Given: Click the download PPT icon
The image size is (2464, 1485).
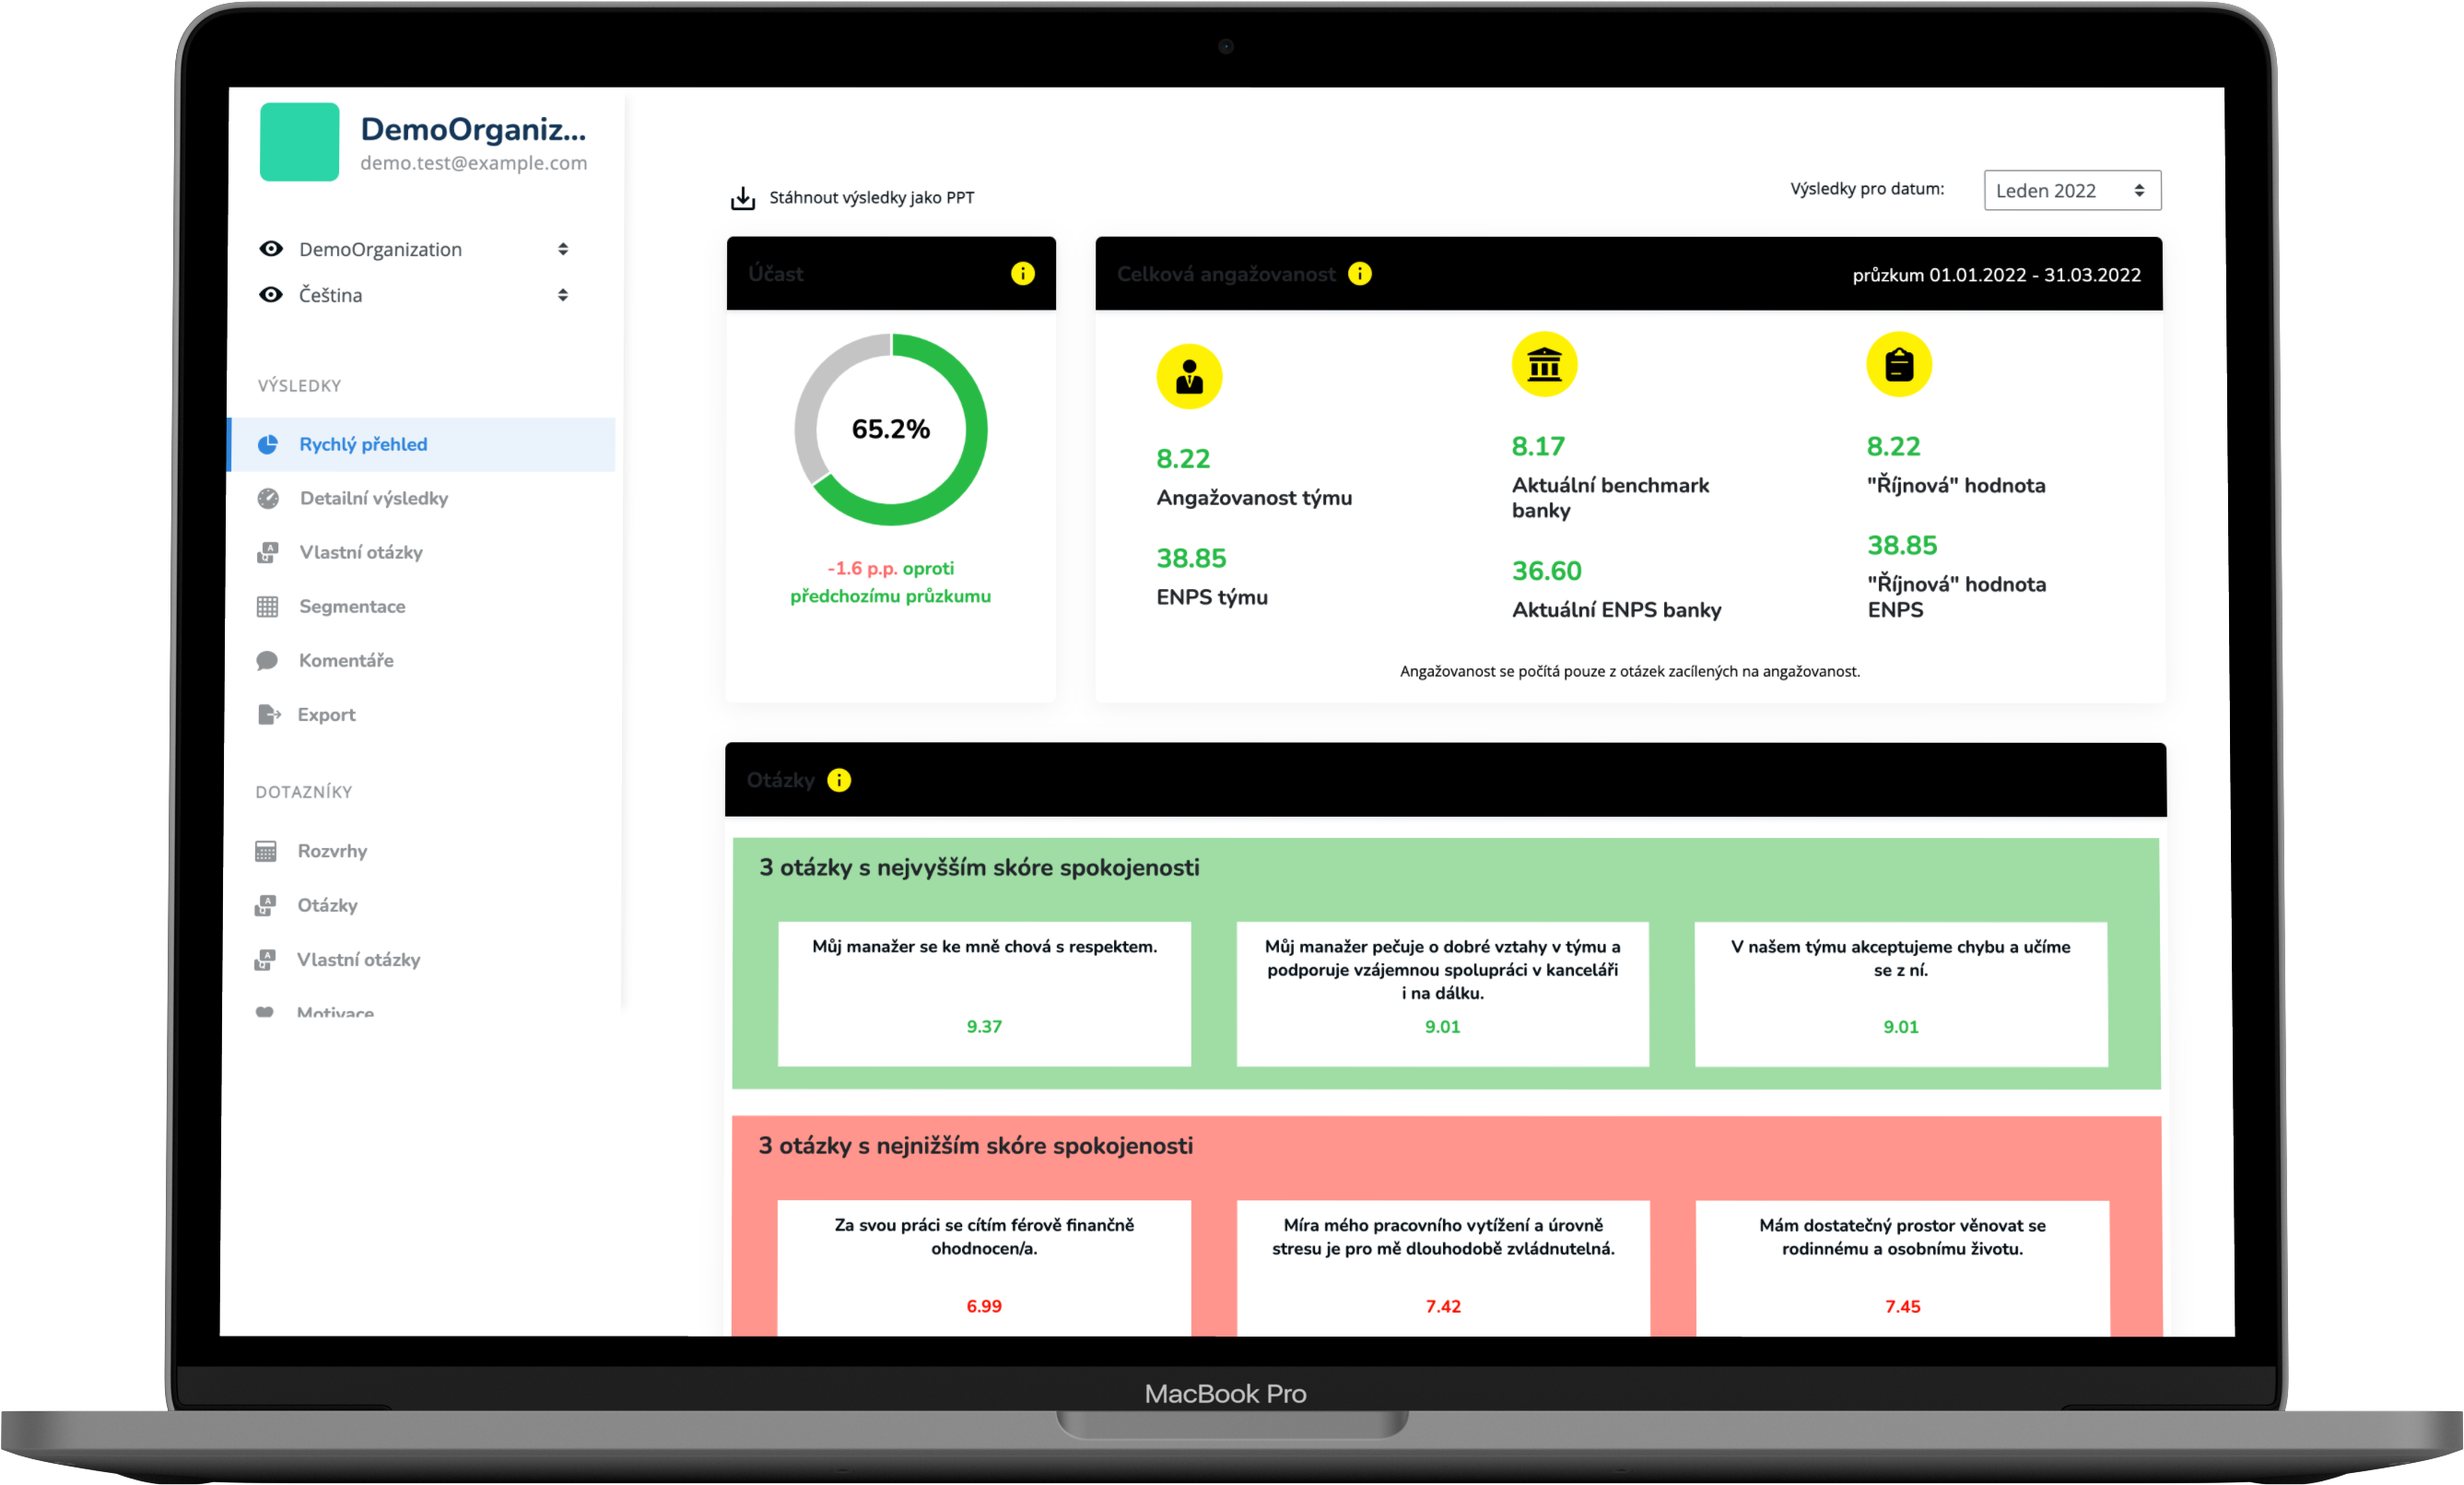Looking at the screenshot, I should point(743,198).
